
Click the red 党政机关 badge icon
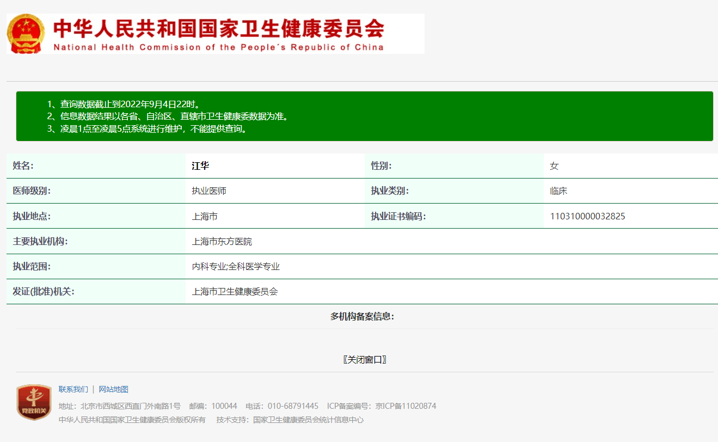34,402
